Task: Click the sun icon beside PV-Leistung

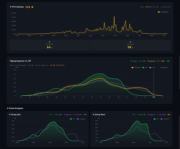Action: click(10, 7)
